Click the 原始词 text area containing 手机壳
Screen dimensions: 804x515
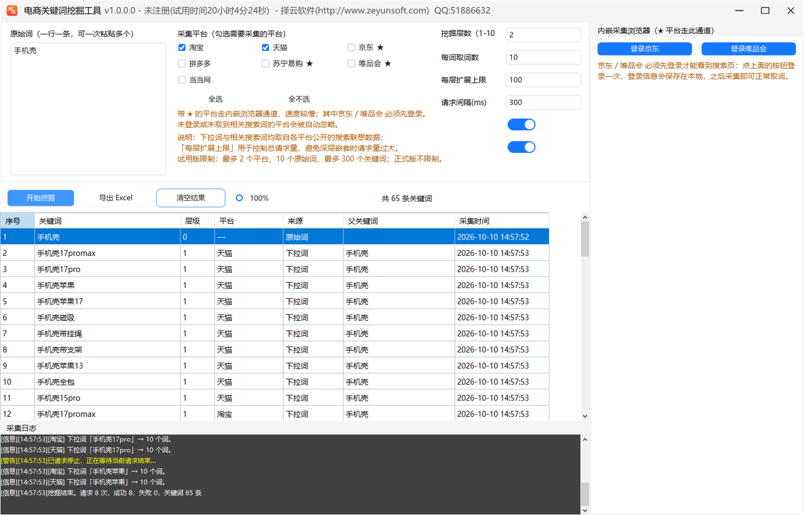[89, 109]
